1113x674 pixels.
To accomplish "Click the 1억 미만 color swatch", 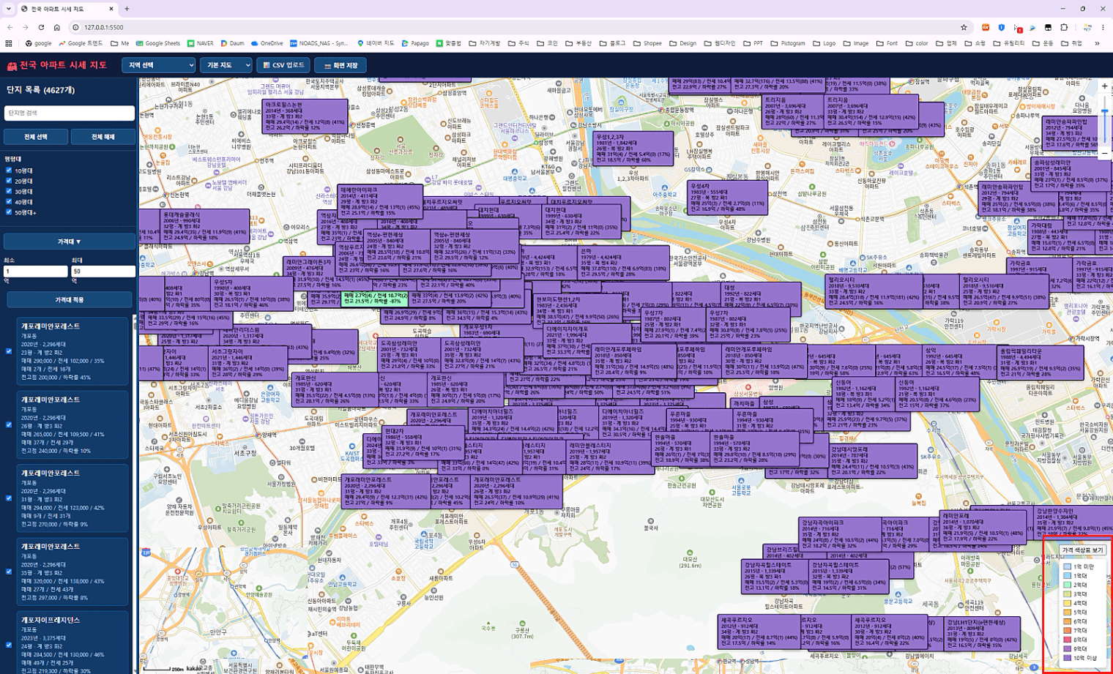I will tap(1068, 566).
